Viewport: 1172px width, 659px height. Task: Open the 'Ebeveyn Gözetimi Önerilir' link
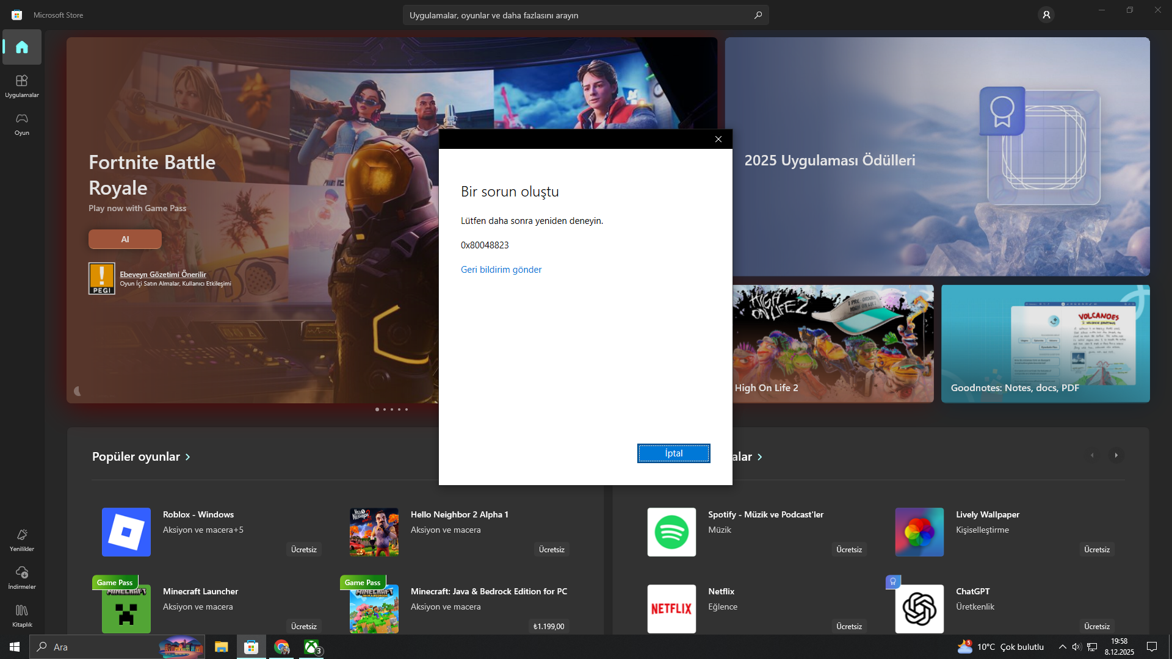pyautogui.click(x=163, y=275)
